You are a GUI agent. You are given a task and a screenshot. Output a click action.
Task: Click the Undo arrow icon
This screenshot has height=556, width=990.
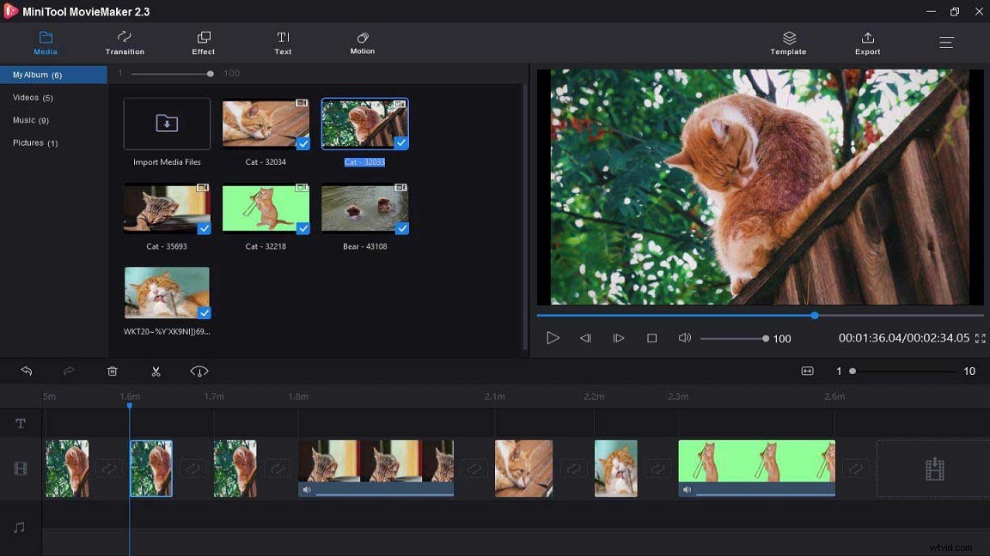click(x=26, y=371)
